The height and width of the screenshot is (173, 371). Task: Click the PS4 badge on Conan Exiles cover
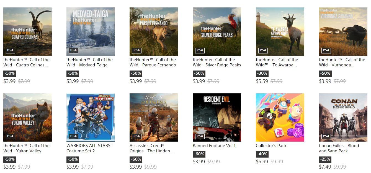[x=326, y=136]
